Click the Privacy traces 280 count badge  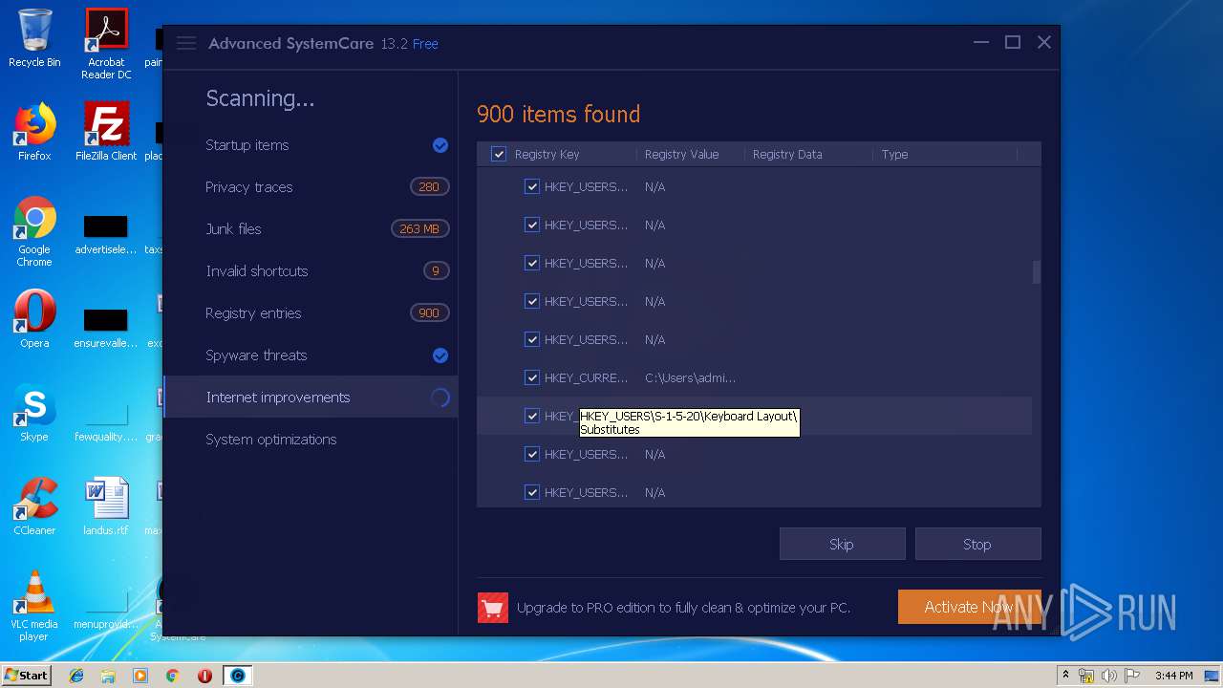pos(429,187)
